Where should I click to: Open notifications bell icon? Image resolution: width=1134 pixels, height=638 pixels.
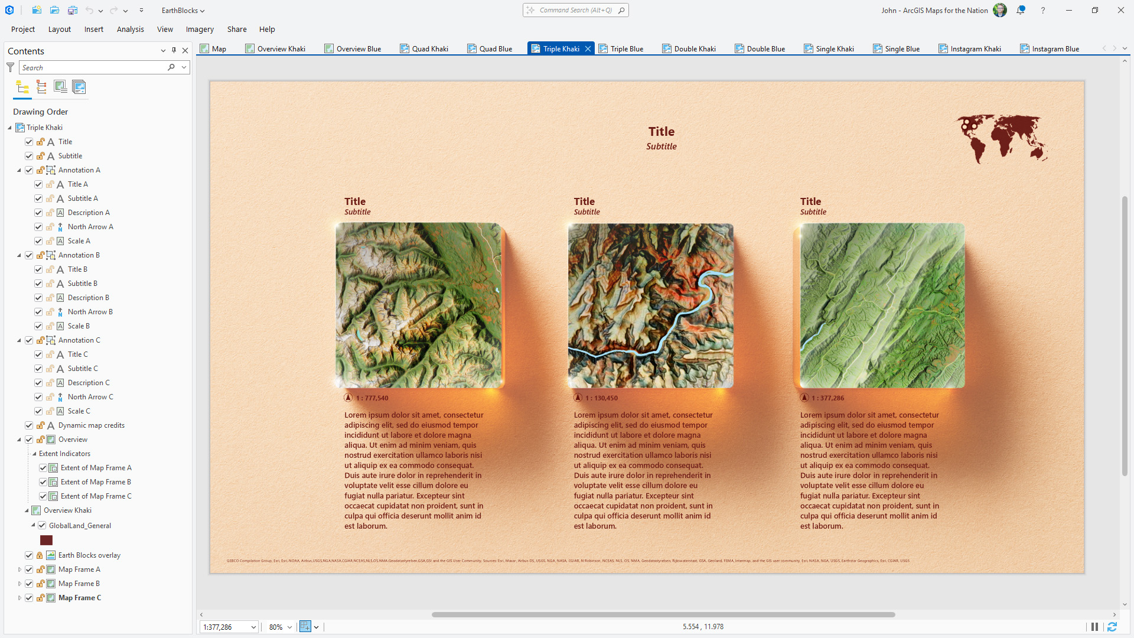pyautogui.click(x=1021, y=10)
